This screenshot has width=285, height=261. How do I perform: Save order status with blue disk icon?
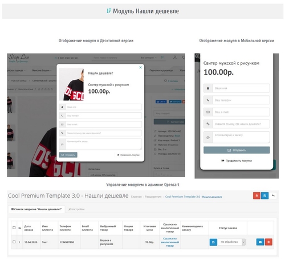pyautogui.click(x=213, y=242)
